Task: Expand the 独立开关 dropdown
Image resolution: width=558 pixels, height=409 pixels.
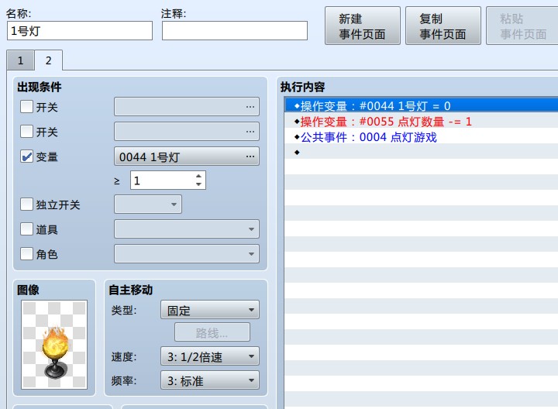Action: click(148, 204)
